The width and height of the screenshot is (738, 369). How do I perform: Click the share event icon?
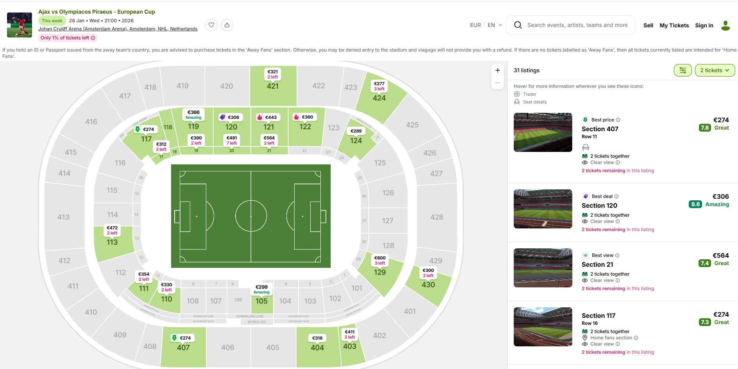click(x=227, y=25)
